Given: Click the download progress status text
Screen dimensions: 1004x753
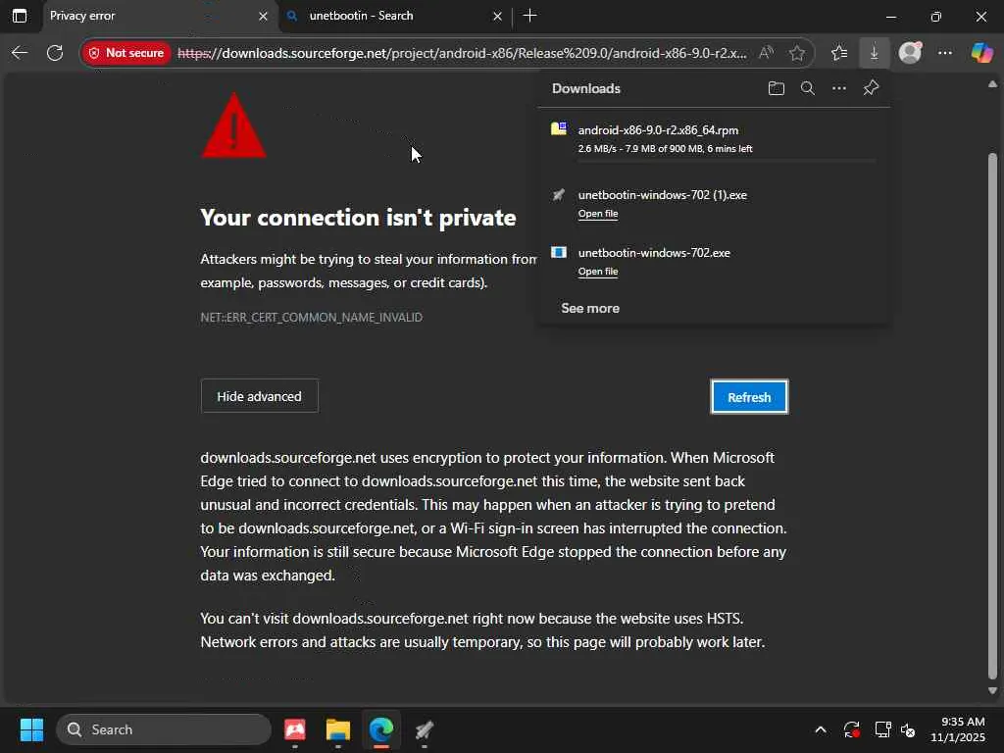Looking at the screenshot, I should (x=666, y=149).
